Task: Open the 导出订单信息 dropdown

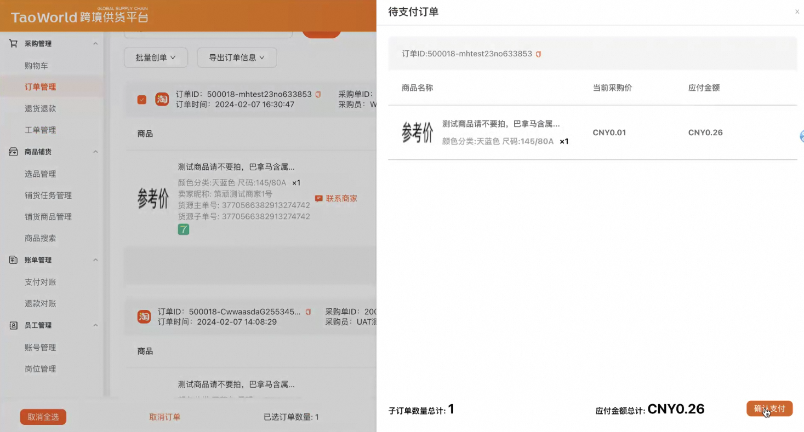Action: pos(236,57)
